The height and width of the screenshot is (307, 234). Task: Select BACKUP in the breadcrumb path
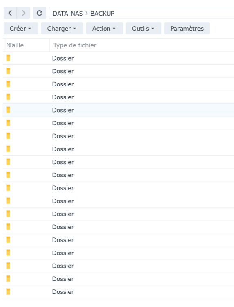tap(103, 14)
